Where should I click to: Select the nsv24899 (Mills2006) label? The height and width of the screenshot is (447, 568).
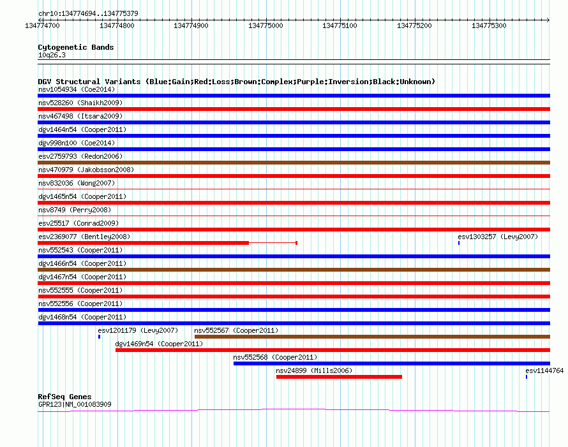pyautogui.click(x=314, y=370)
